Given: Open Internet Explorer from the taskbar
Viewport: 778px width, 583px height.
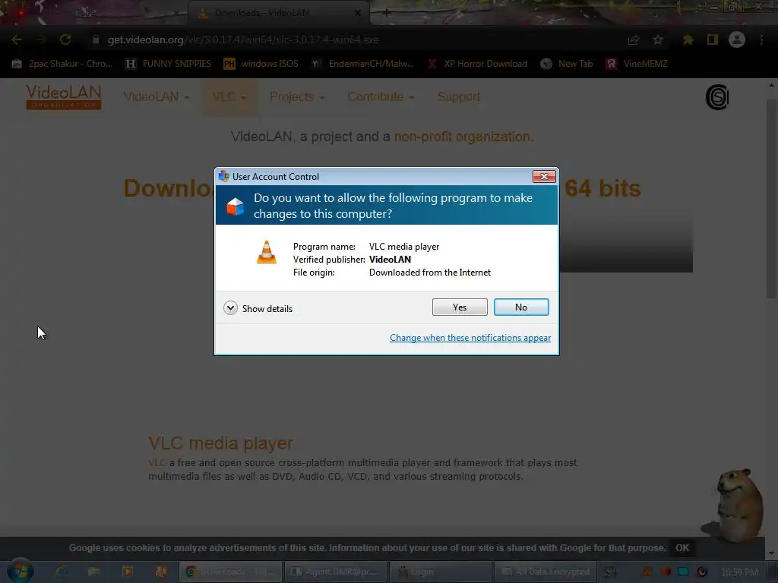Looking at the screenshot, I should tap(62, 572).
